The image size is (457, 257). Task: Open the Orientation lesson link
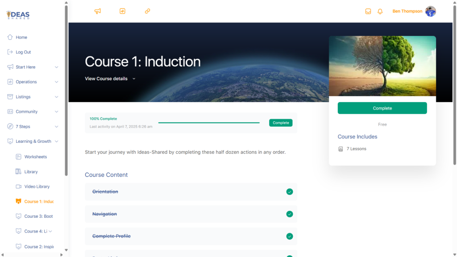pyautogui.click(x=105, y=191)
